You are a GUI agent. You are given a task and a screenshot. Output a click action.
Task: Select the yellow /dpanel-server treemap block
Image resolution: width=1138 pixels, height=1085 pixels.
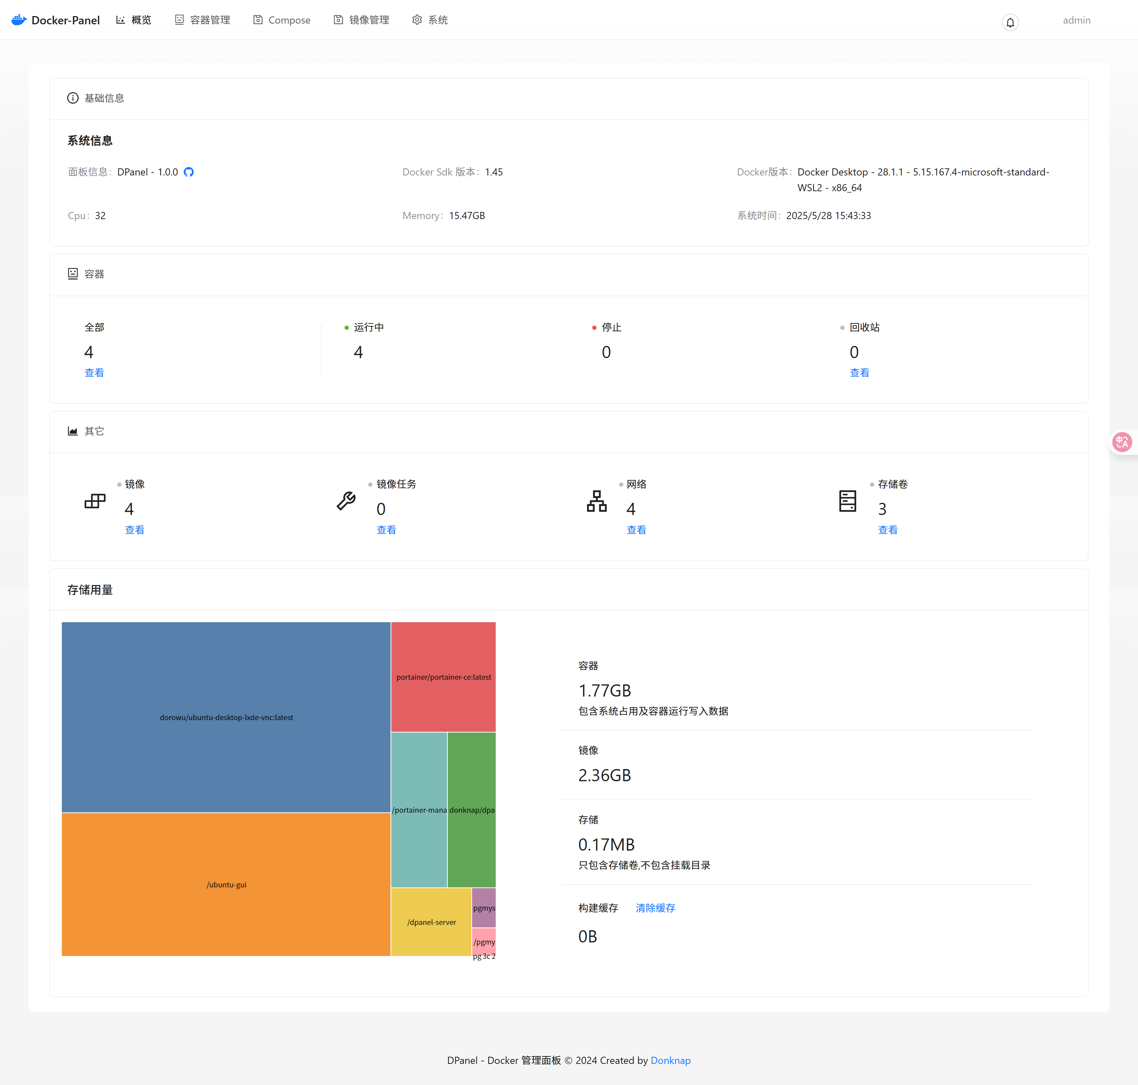coord(432,922)
